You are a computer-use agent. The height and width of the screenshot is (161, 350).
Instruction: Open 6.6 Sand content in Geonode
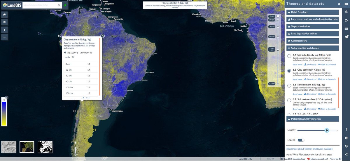[x=326, y=94]
